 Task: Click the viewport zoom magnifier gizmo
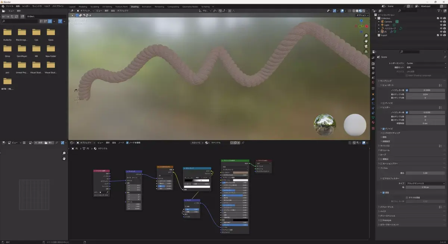[366, 35]
